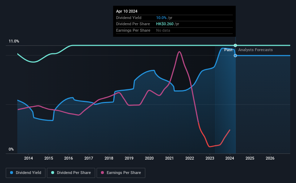Click the No data earnings value
This screenshot has width=296, height=183.
(x=163, y=30)
